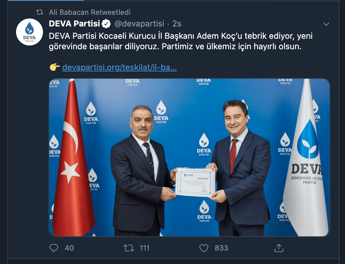Click the reply count 40

click(x=69, y=248)
